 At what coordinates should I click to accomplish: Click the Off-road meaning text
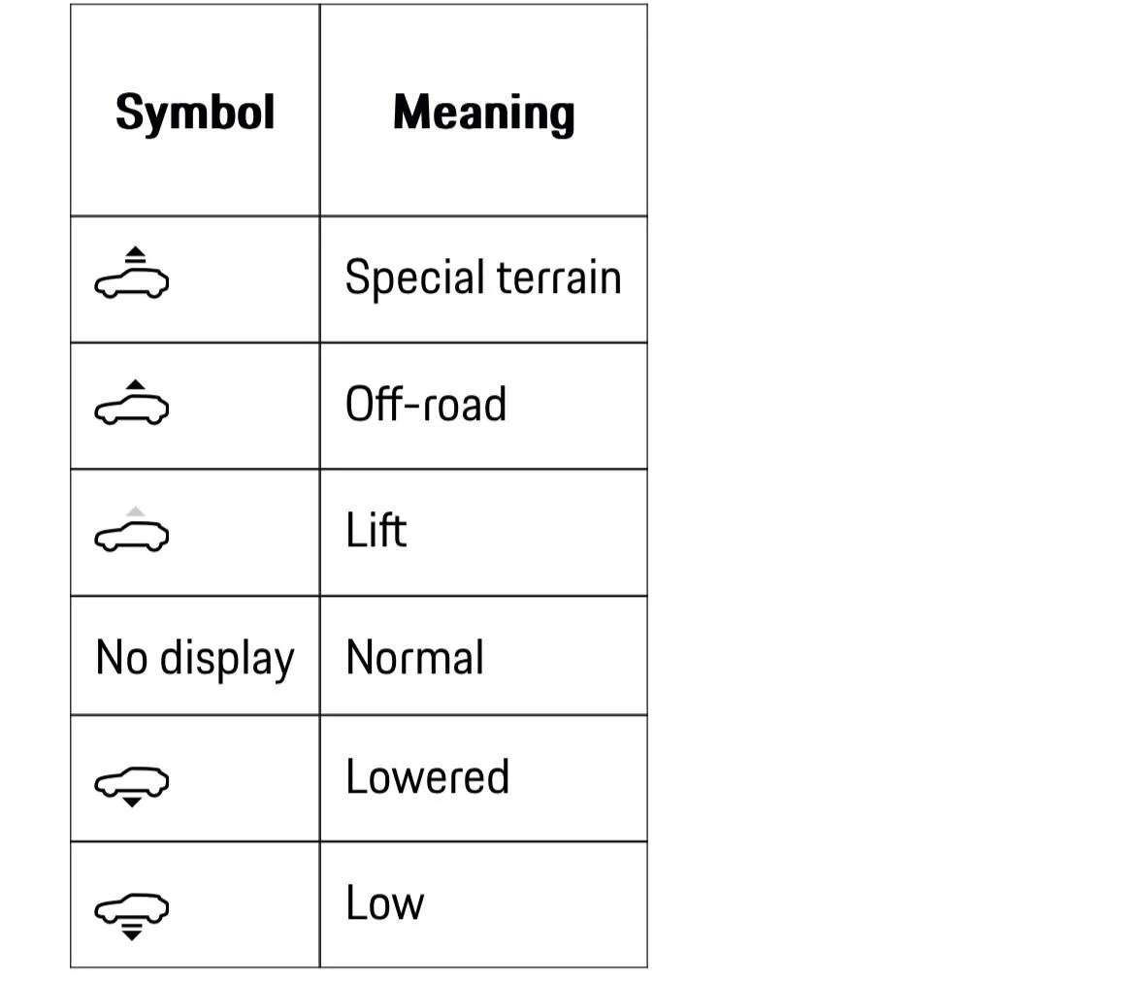point(426,404)
